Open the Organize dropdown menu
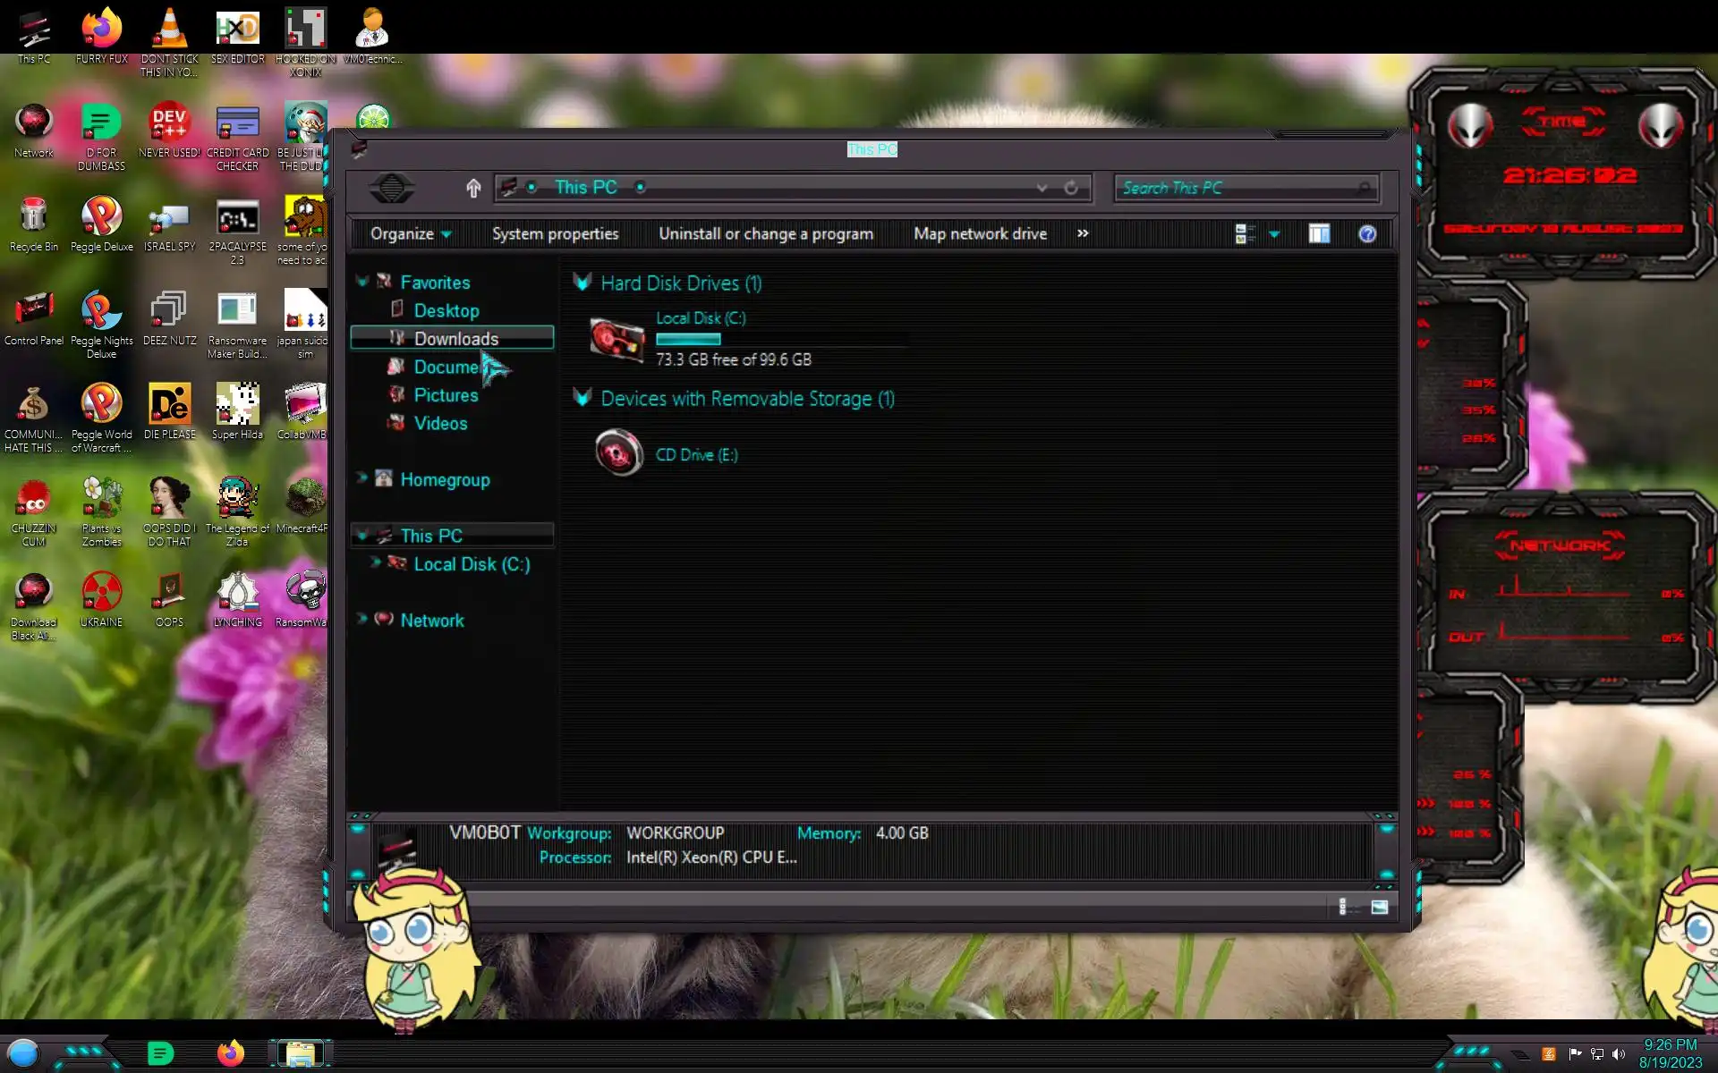This screenshot has height=1073, width=1718. click(x=411, y=234)
